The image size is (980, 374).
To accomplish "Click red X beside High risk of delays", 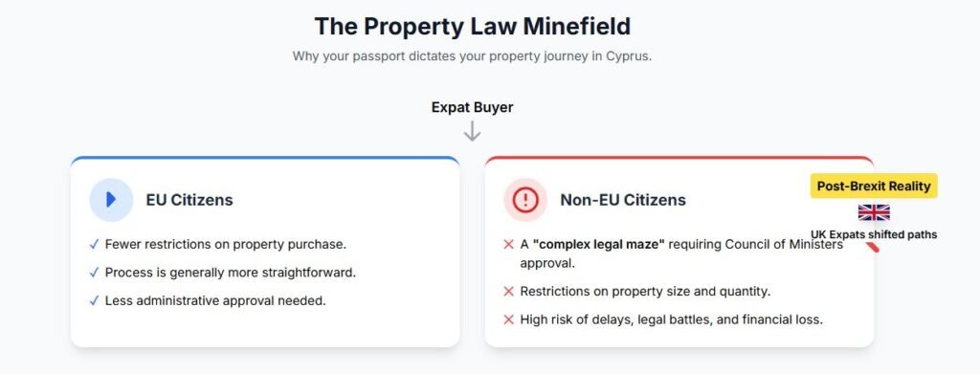I will click(509, 319).
